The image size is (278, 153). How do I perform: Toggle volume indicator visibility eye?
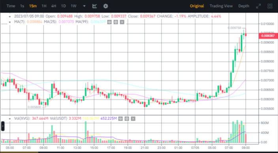(120, 118)
